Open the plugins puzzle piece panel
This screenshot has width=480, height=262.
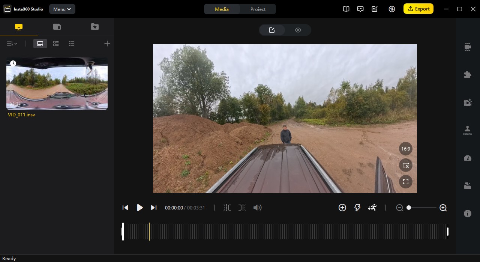[x=467, y=75]
